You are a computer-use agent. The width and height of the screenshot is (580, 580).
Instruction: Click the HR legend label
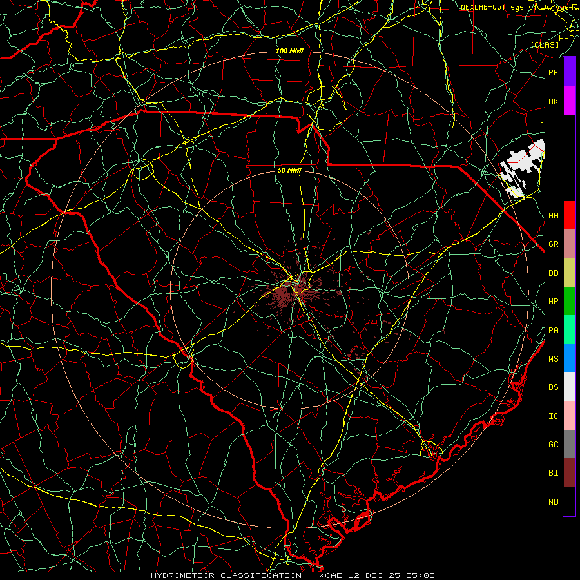click(x=553, y=302)
